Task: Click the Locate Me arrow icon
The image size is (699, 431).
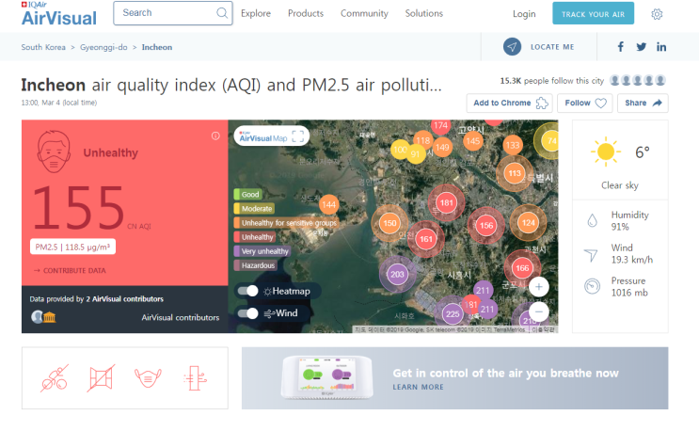Action: (x=512, y=47)
